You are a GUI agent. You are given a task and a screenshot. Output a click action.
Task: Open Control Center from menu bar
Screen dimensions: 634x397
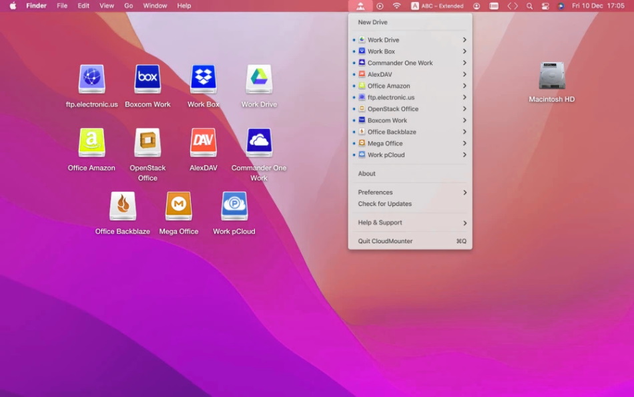(545, 6)
